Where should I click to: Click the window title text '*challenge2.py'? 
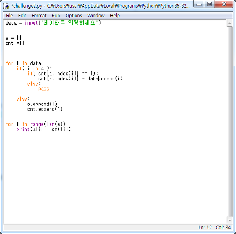26,6
